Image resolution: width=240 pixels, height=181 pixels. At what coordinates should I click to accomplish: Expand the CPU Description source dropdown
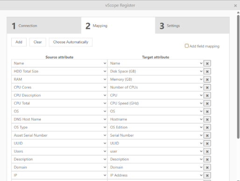tap(59, 95)
